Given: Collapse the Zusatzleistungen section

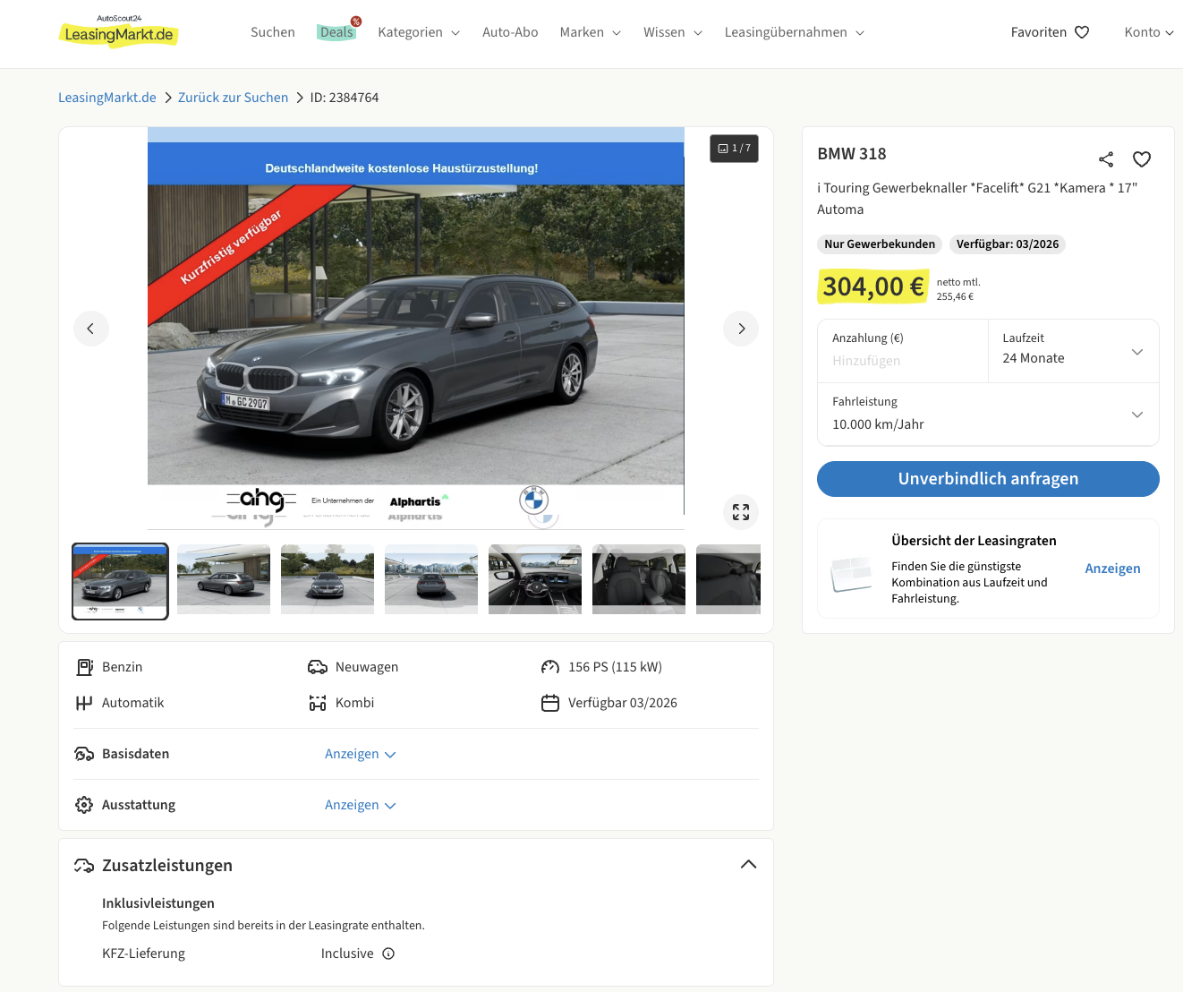Looking at the screenshot, I should [x=748, y=865].
